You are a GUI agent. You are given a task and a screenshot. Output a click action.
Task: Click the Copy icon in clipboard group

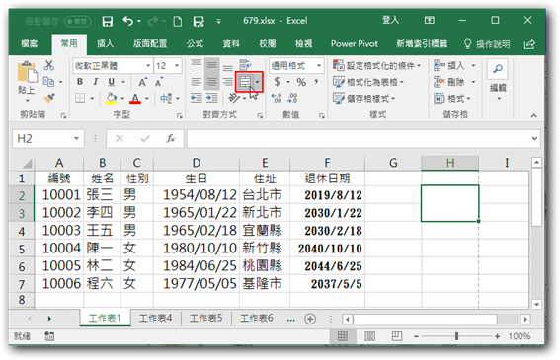pyautogui.click(x=48, y=82)
